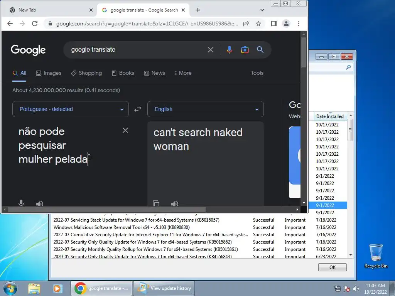Open search Tools
The image size is (395, 296).
pyautogui.click(x=257, y=73)
